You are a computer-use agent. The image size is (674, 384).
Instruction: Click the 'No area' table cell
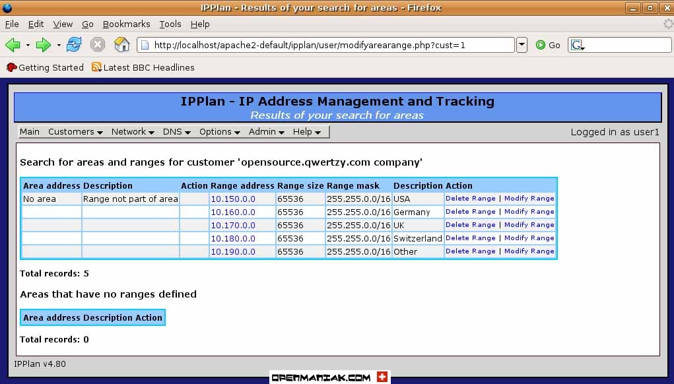tap(51, 199)
